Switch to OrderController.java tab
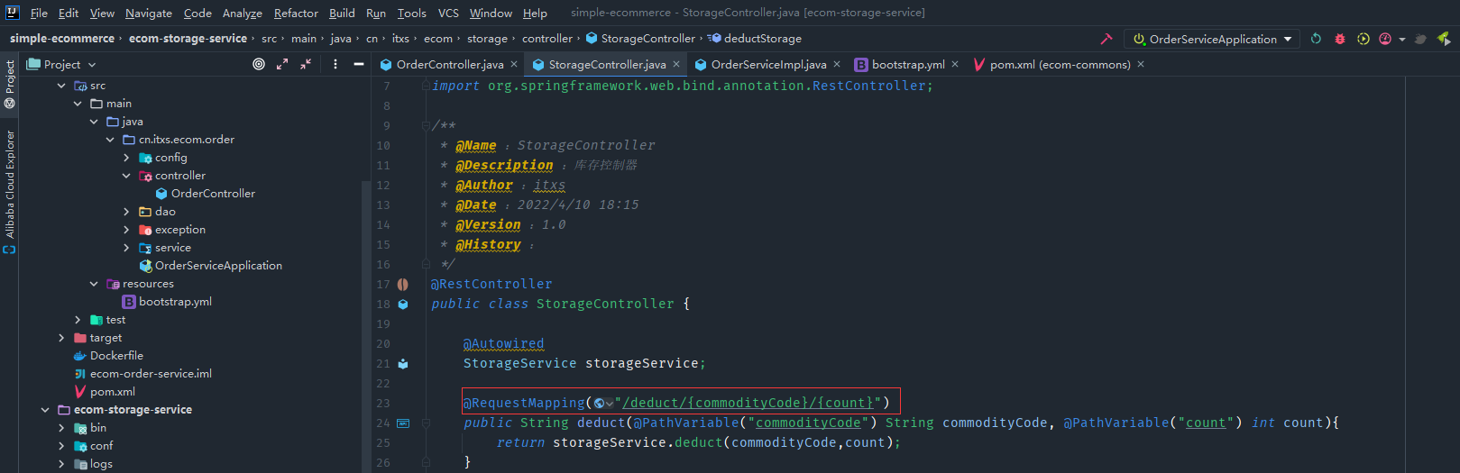This screenshot has width=1460, height=473. [449, 64]
